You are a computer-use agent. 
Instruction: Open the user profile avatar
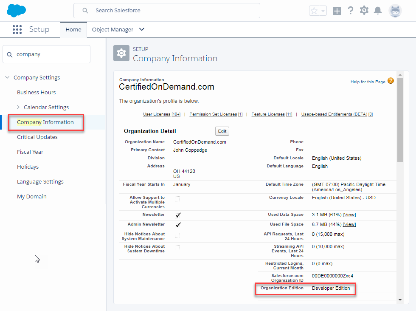(x=395, y=11)
